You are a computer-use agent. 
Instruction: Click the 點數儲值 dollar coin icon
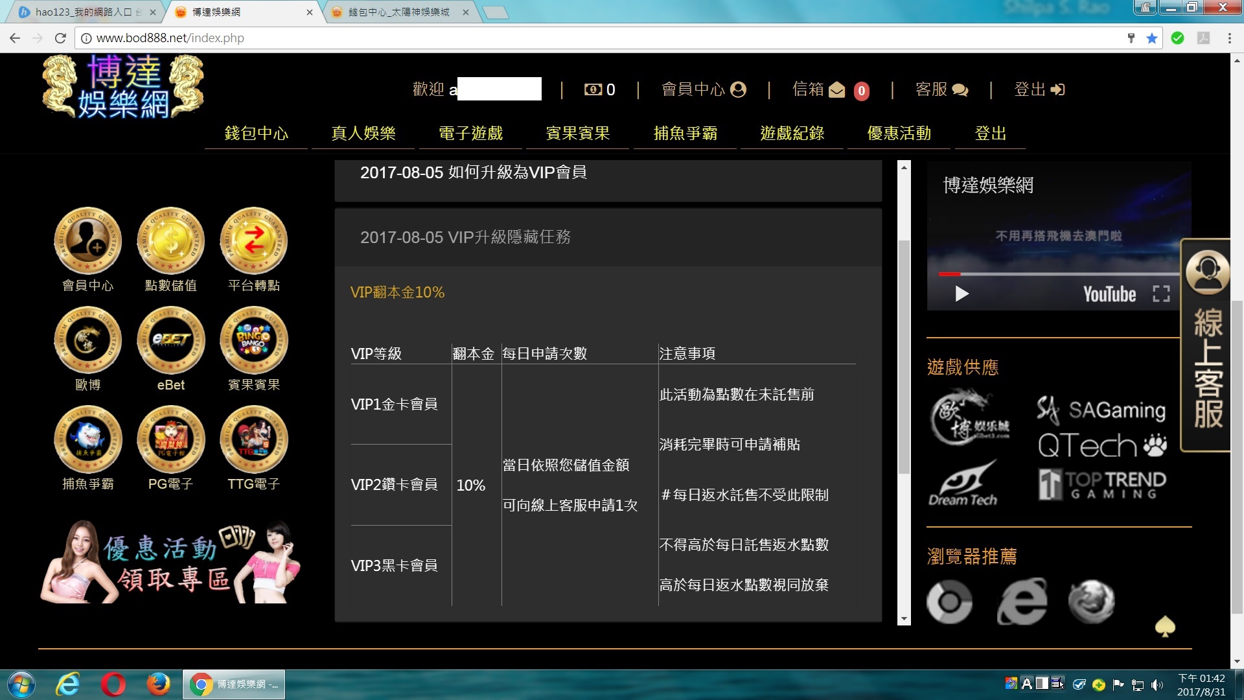[x=170, y=240]
